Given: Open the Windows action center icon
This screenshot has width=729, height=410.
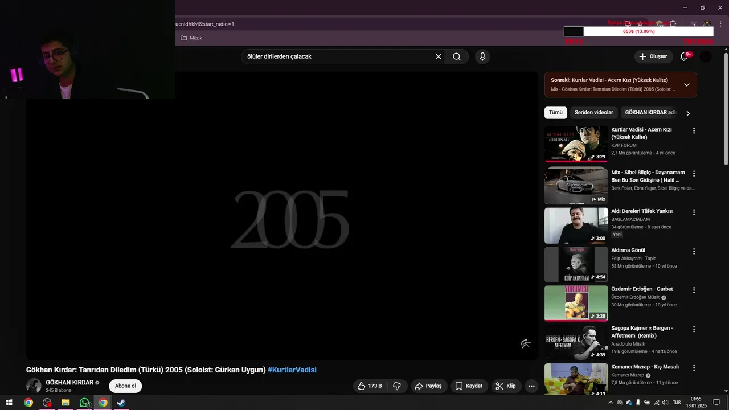Looking at the screenshot, I should coord(717,403).
